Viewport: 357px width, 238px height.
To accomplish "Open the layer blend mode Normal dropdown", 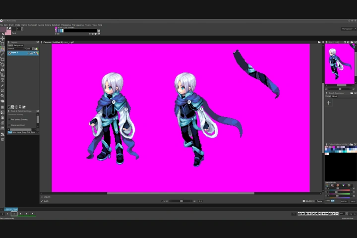I will tap(17, 49).
